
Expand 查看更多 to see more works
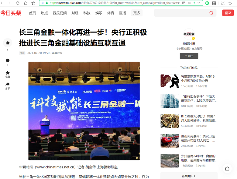(189, 176)
